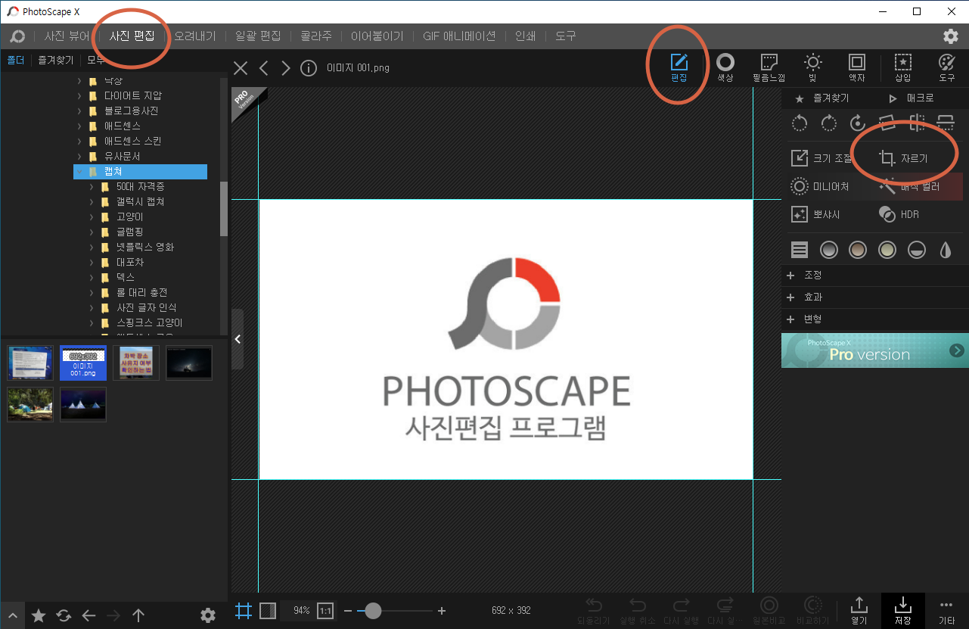The height and width of the screenshot is (629, 969).
Task: Select the 이미지 001.png thumbnail
Action: click(83, 363)
